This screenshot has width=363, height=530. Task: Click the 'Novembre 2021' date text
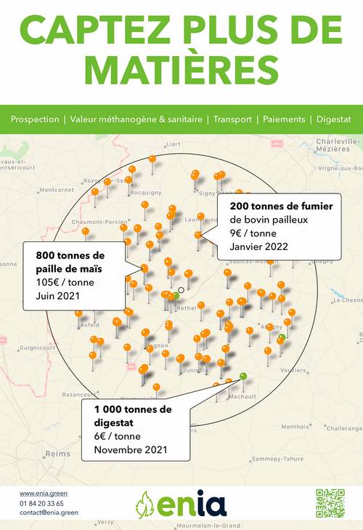click(x=131, y=449)
